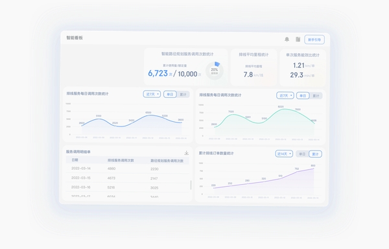Click the 新手引导 button
Image resolution: width=389 pixels, height=249 pixels.
pyautogui.click(x=314, y=40)
